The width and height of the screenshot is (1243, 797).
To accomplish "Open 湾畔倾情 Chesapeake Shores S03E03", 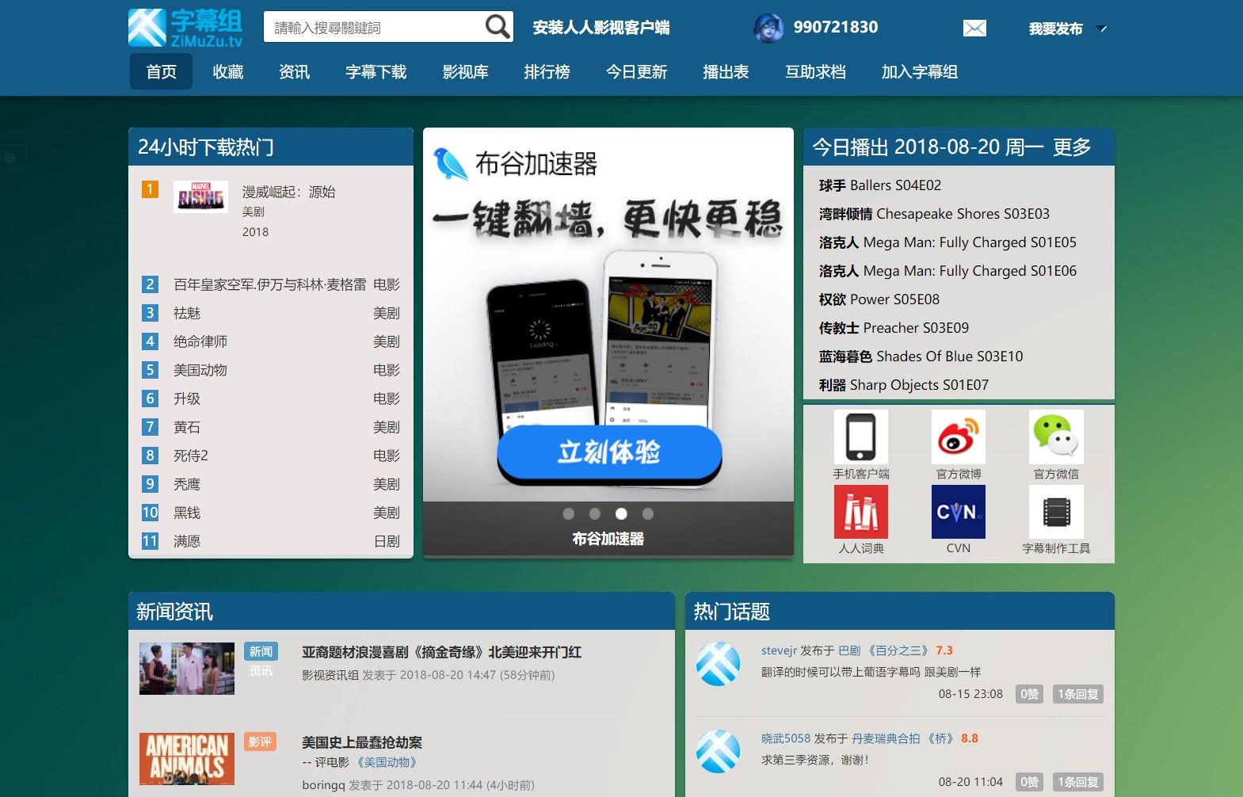I will pyautogui.click(x=934, y=214).
